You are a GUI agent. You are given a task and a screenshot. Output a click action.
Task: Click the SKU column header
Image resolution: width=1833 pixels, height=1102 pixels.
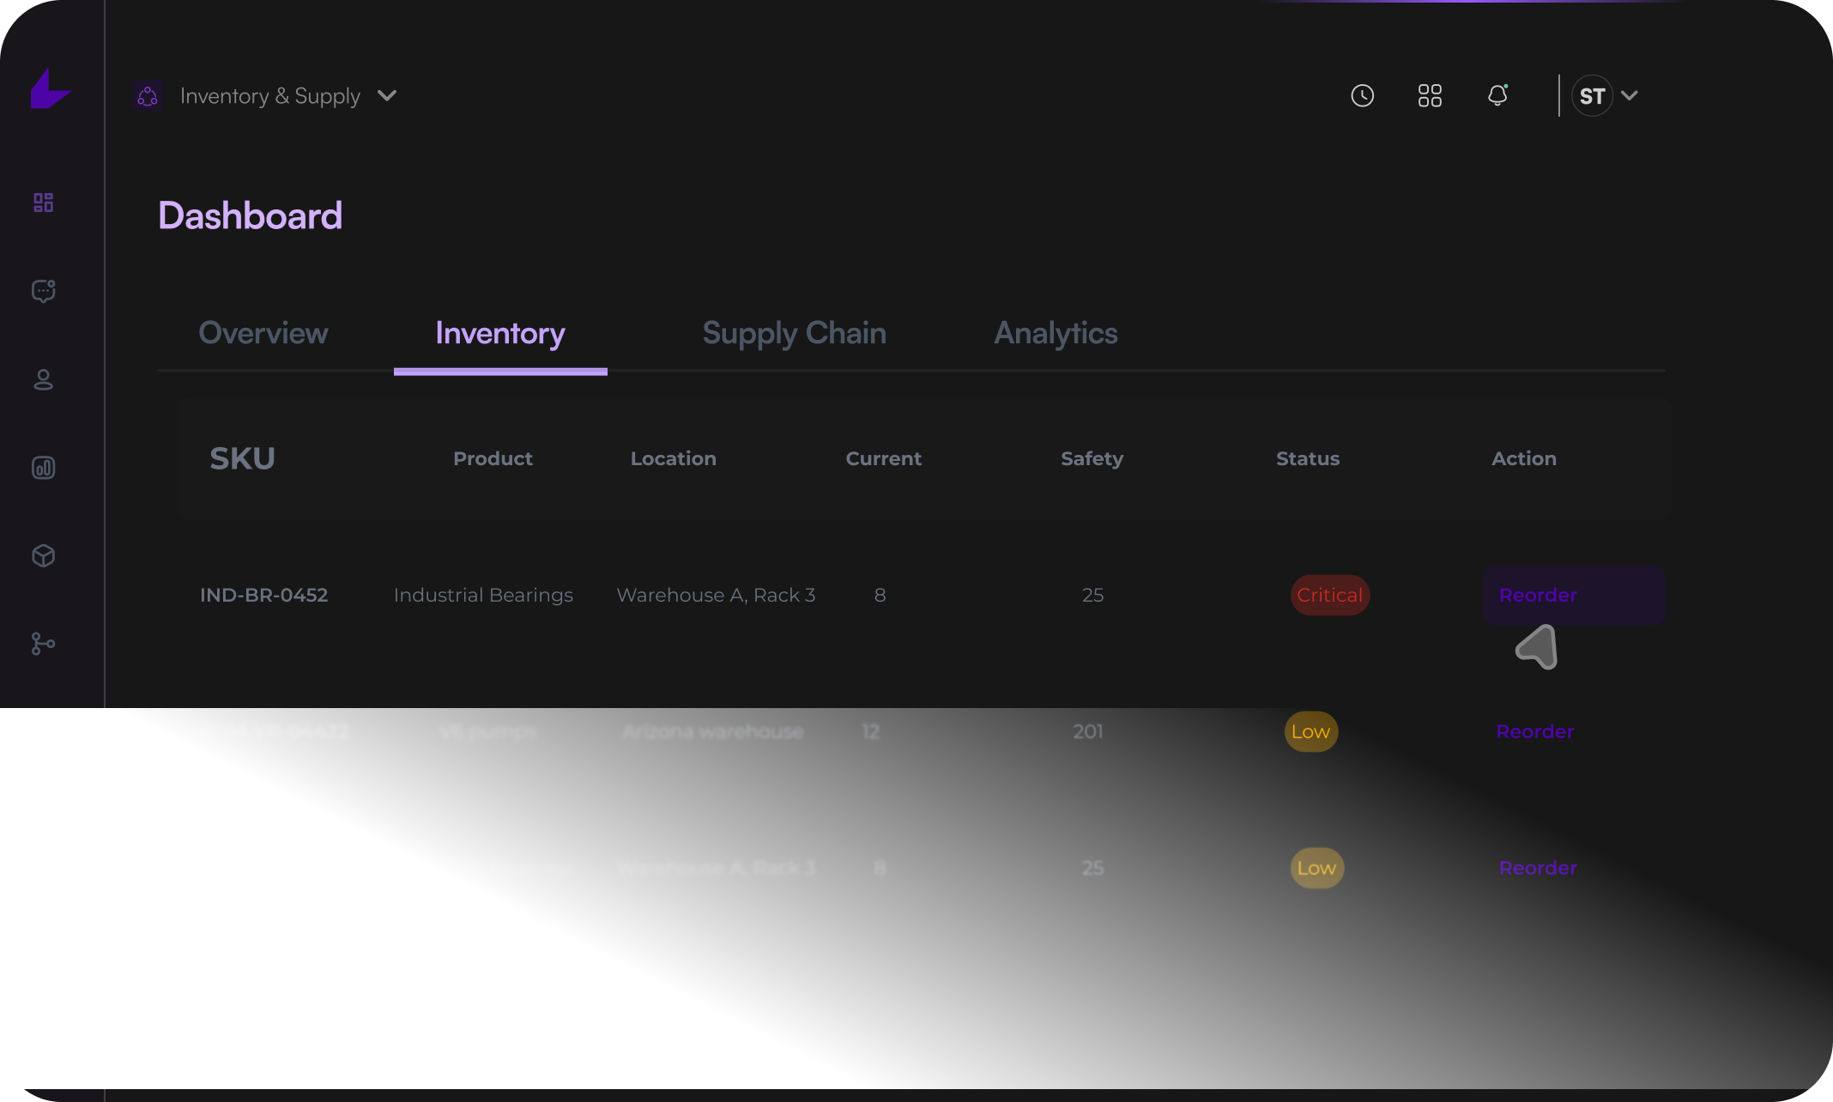click(x=243, y=458)
